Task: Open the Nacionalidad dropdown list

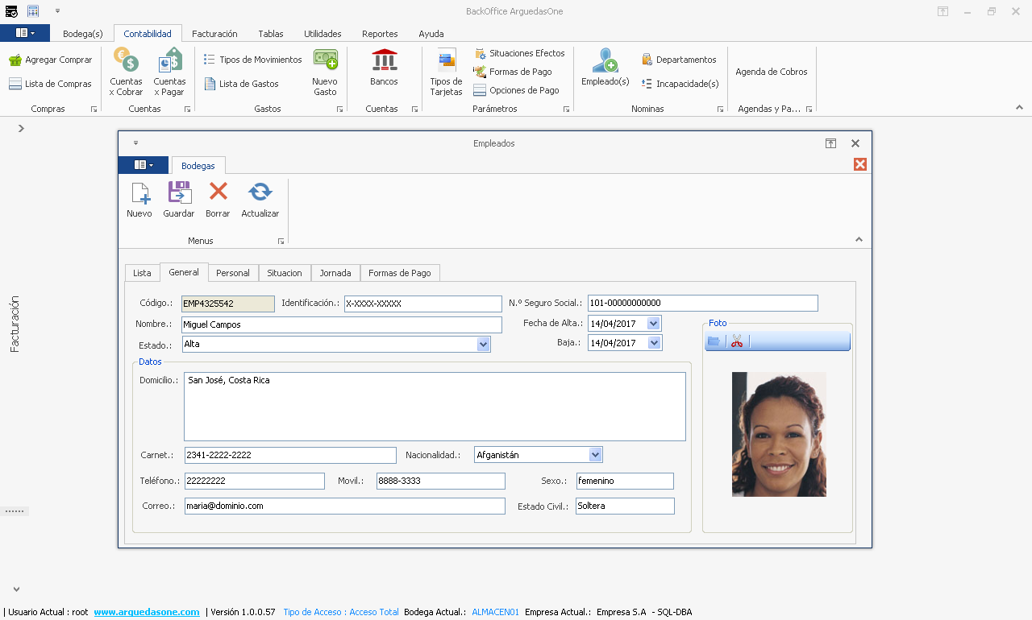Action: click(595, 455)
